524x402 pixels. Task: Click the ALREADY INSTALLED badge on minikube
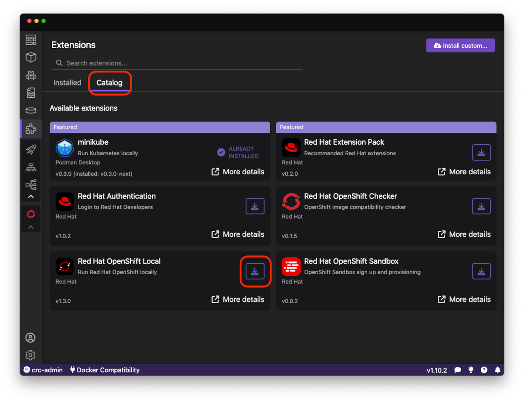click(x=237, y=152)
